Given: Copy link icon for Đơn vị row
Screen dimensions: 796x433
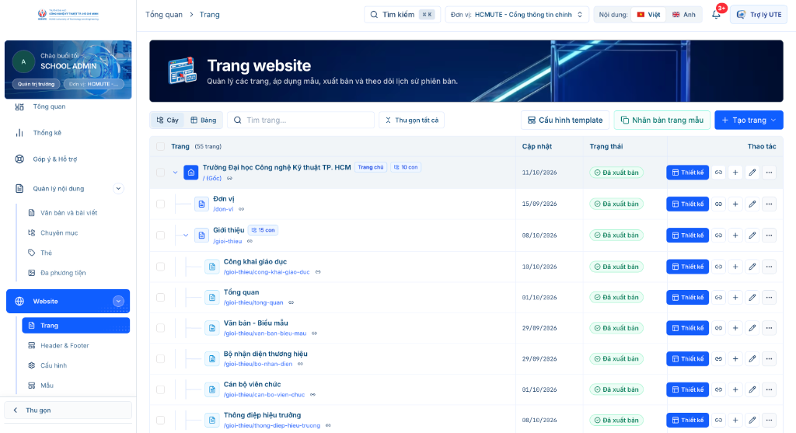Looking at the screenshot, I should (x=718, y=204).
